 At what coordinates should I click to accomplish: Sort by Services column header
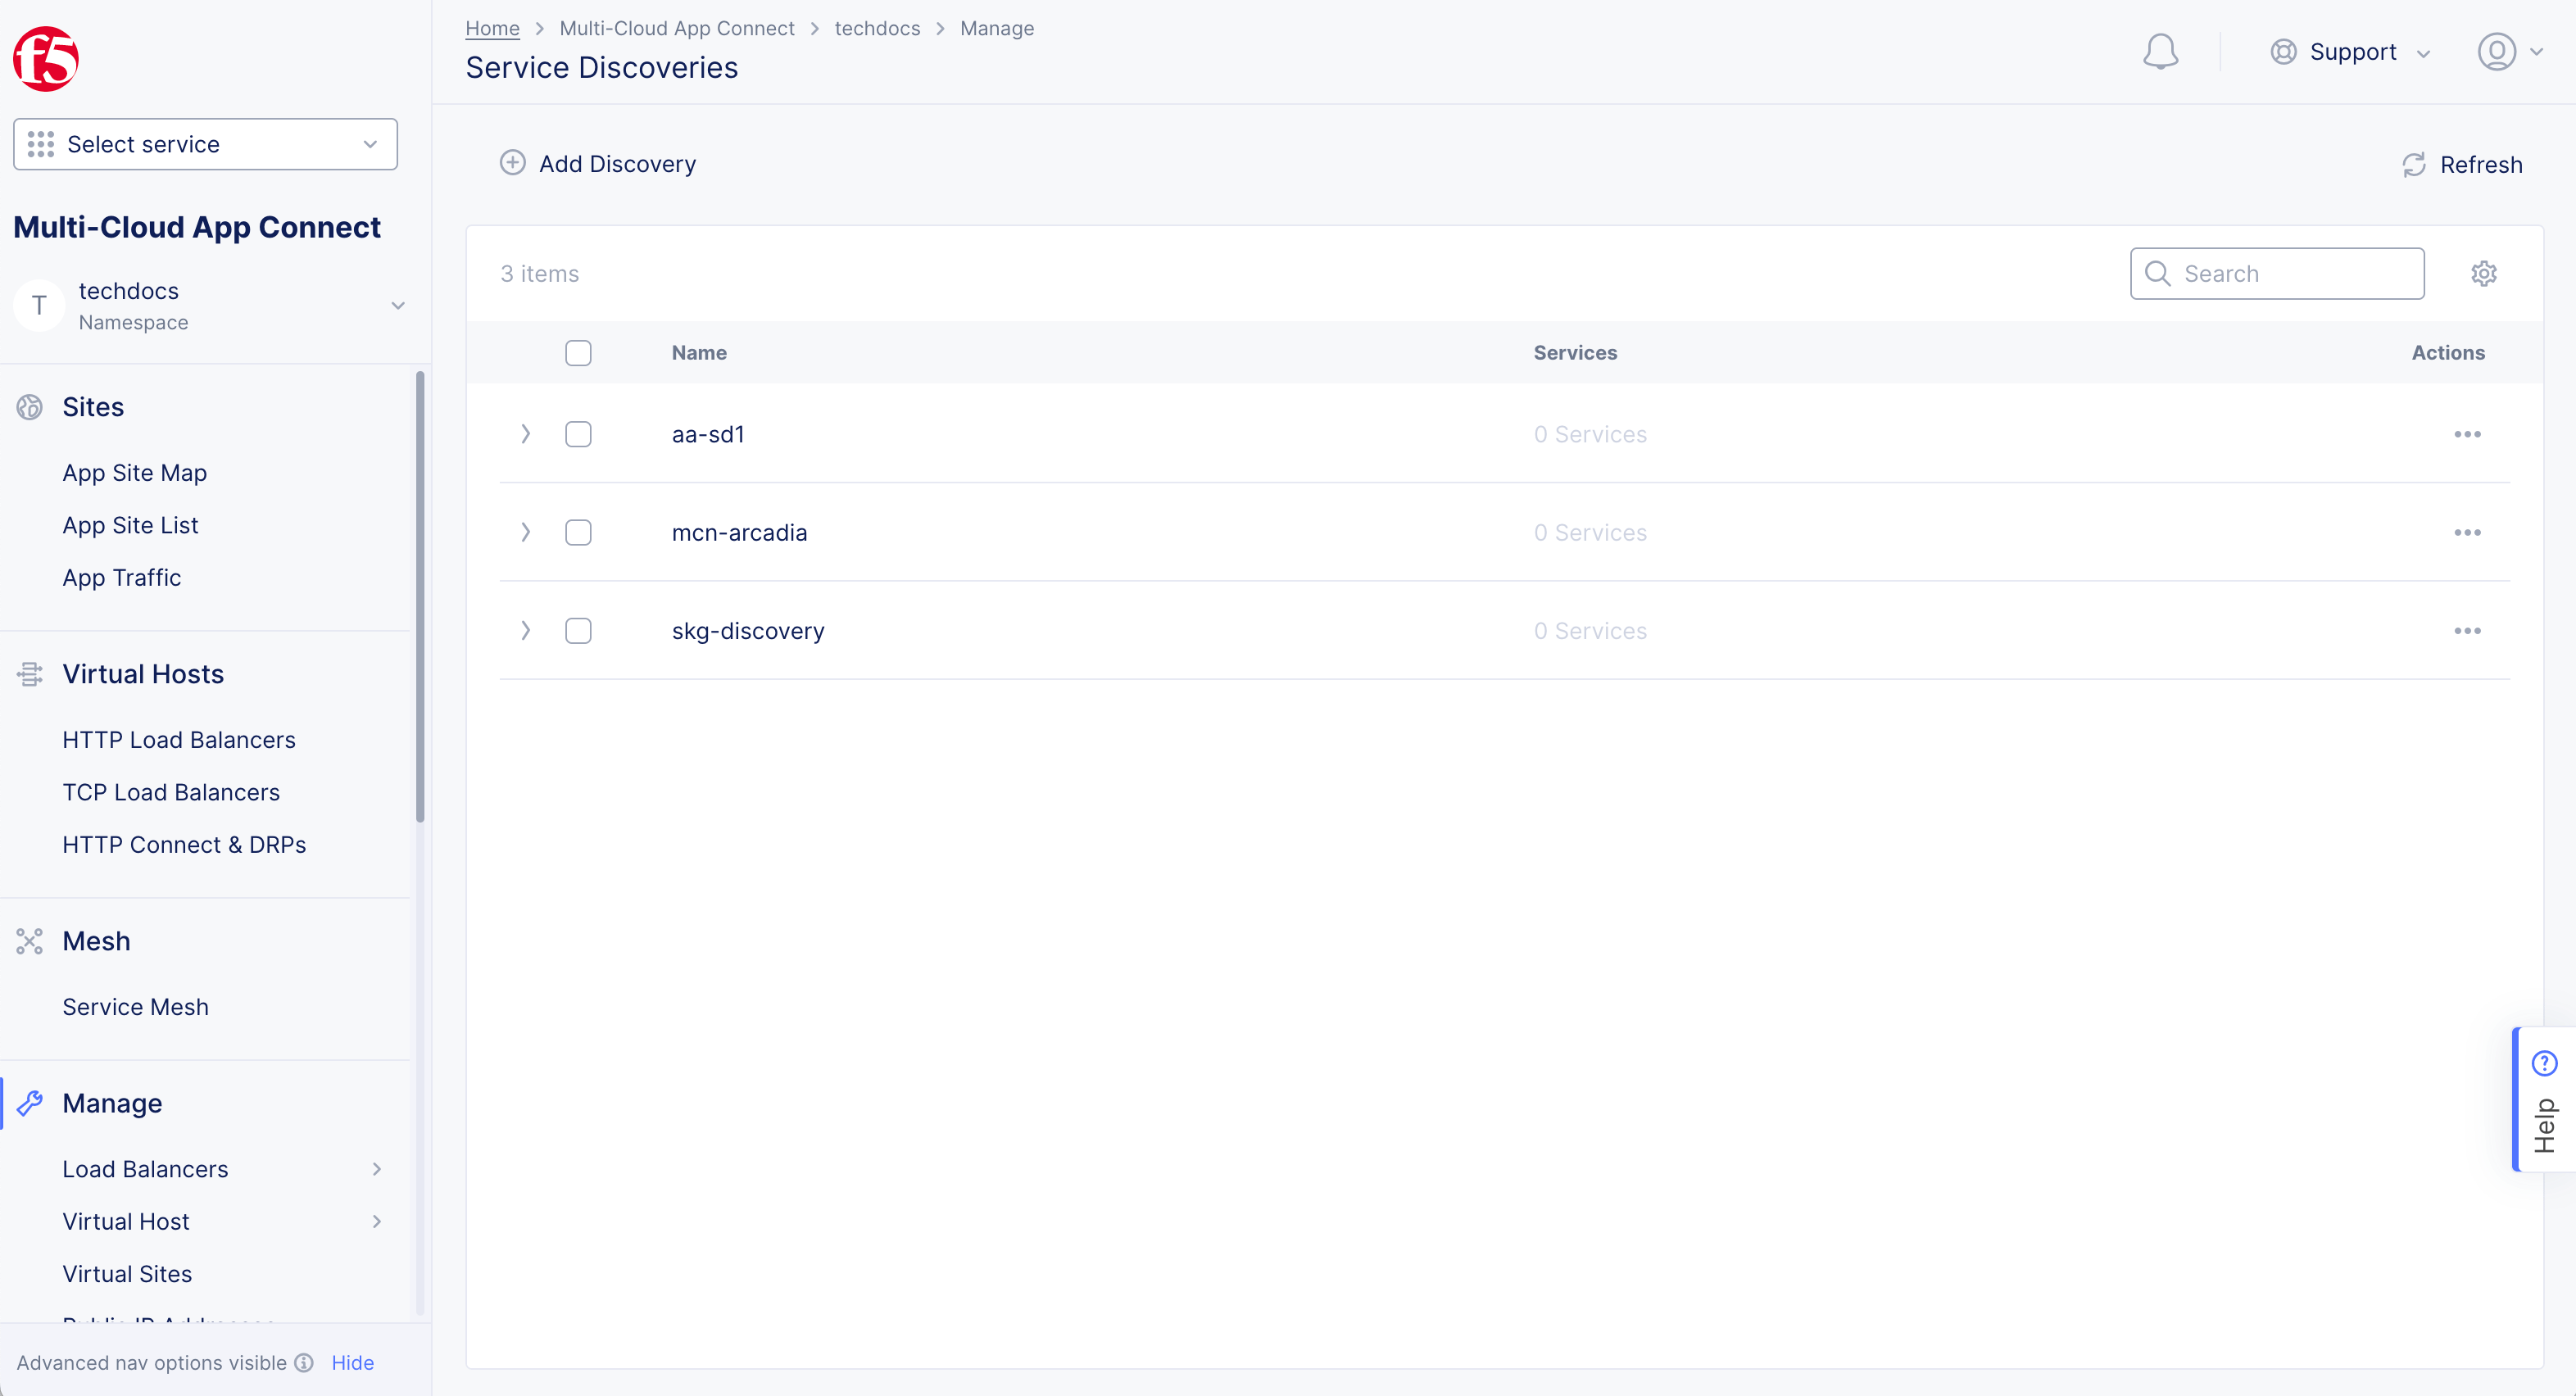tap(1575, 353)
